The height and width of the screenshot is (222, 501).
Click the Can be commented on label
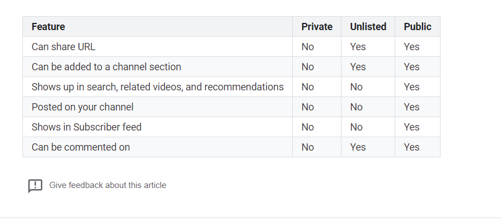[81, 147]
